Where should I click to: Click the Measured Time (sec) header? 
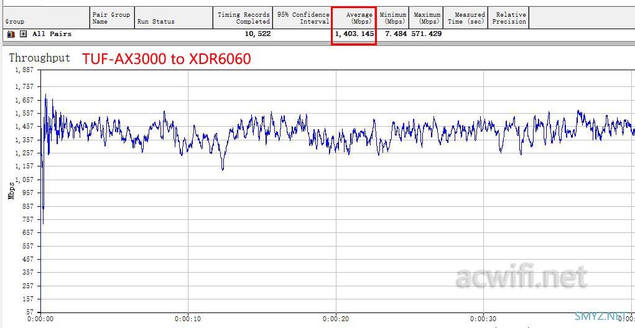(x=466, y=18)
